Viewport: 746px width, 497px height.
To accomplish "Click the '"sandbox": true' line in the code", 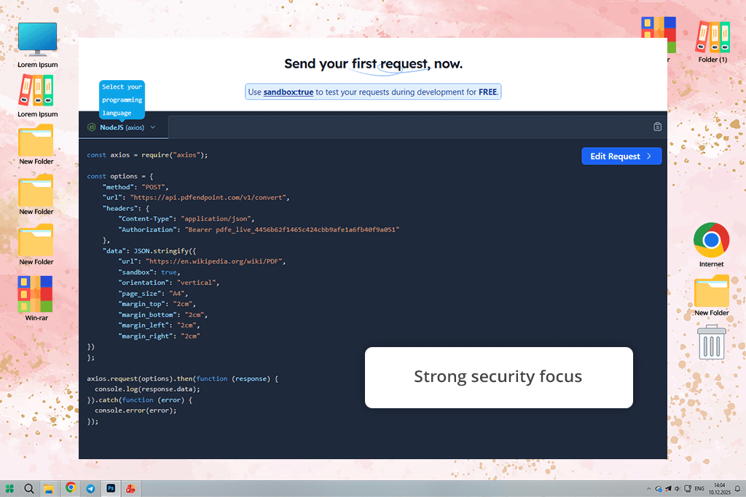I will click(149, 272).
